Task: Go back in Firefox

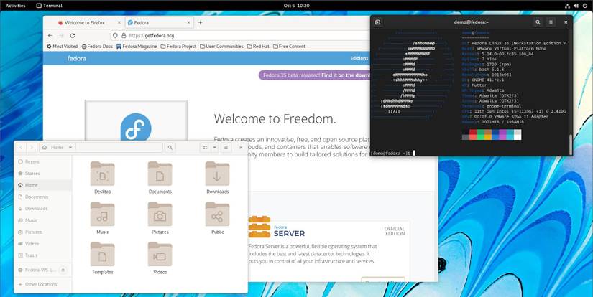Action: (50, 35)
